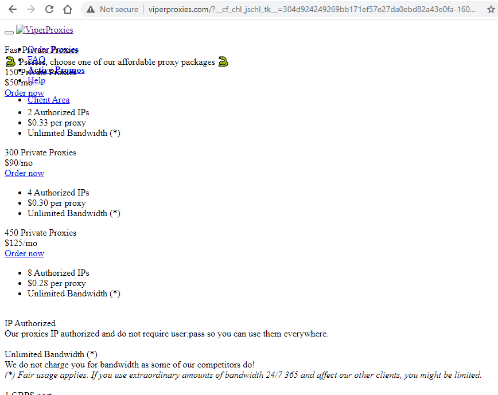The height and width of the screenshot is (395, 498).
Task: Click the '8 Authorized IPs' list item
Action: pyautogui.click(x=59, y=273)
